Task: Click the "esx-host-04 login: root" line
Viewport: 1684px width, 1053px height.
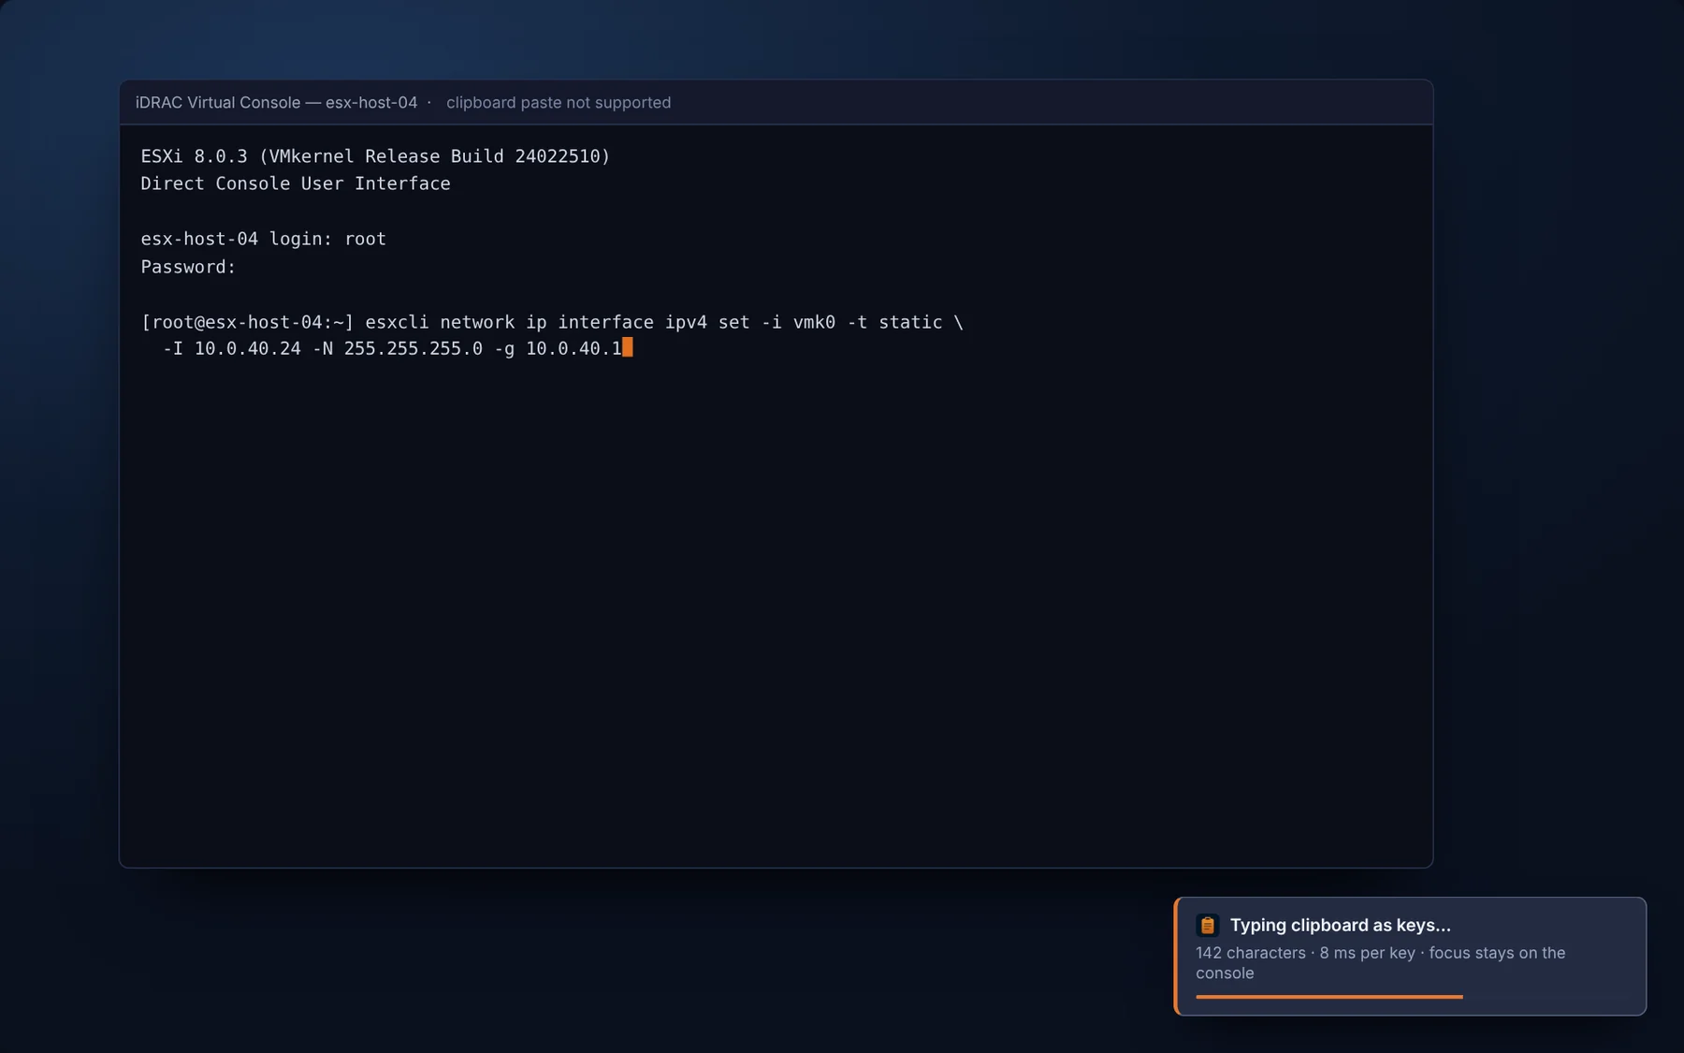Action: pyautogui.click(x=263, y=239)
